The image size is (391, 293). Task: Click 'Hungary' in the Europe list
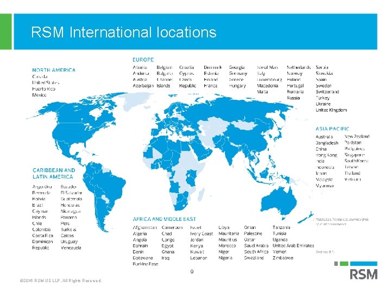click(237, 86)
